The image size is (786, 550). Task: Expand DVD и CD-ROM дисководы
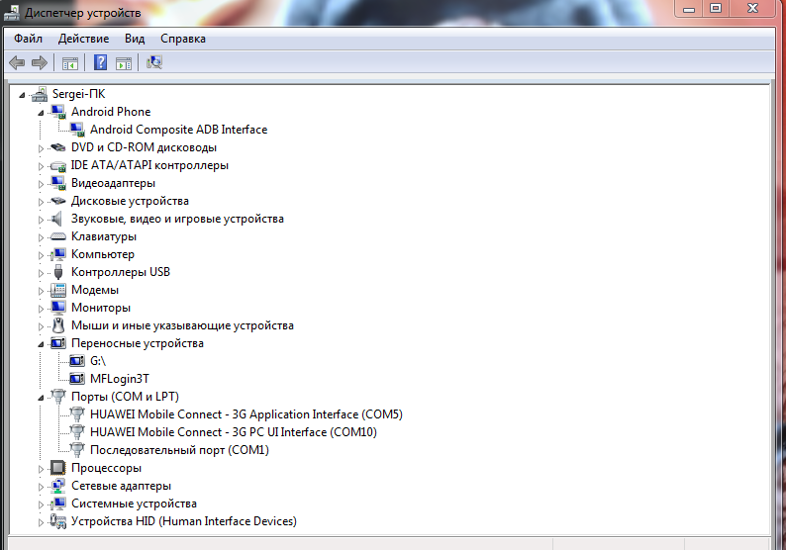pos(42,148)
